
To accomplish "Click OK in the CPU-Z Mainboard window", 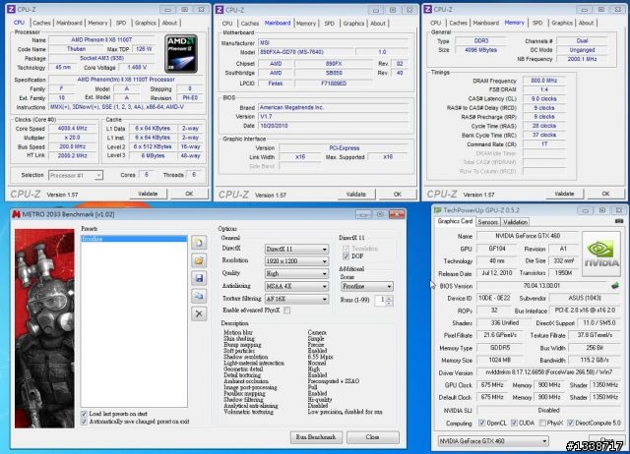I will (x=398, y=195).
